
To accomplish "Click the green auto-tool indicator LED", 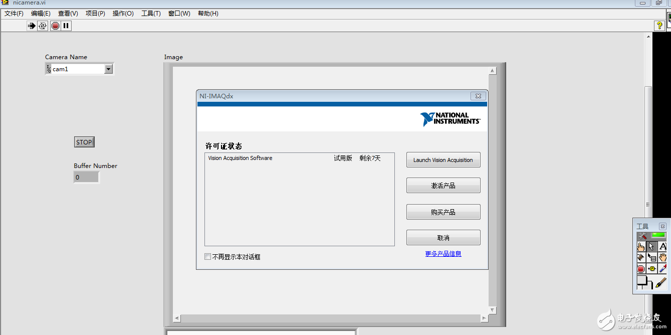I will [658, 235].
